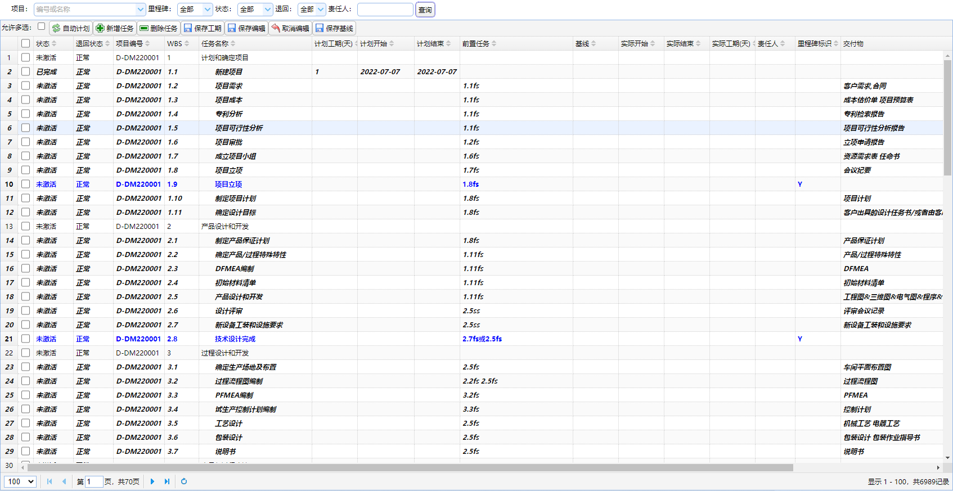This screenshot has height=491, width=953.
Task: Sort by 实际结束 column sort arrows
Action: (698, 44)
